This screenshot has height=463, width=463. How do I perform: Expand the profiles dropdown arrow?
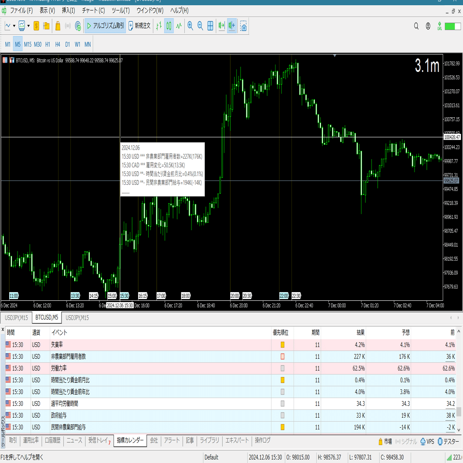pyautogui.click(x=28, y=26)
